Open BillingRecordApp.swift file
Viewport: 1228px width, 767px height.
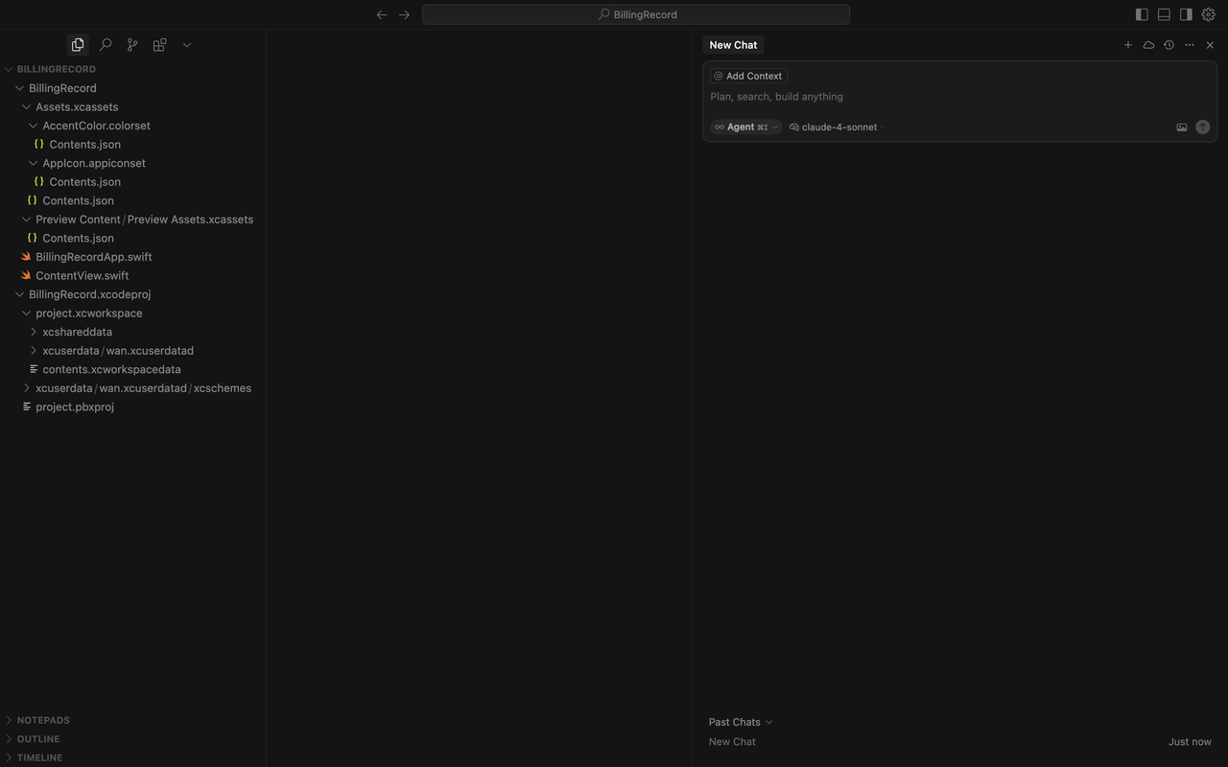click(134, 257)
